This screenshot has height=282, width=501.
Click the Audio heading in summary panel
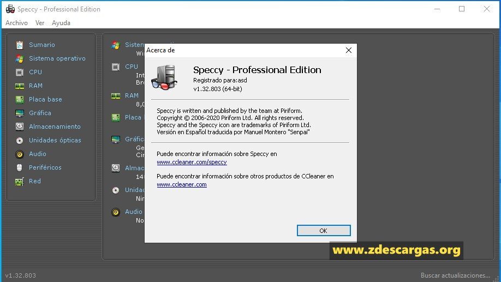pos(134,212)
